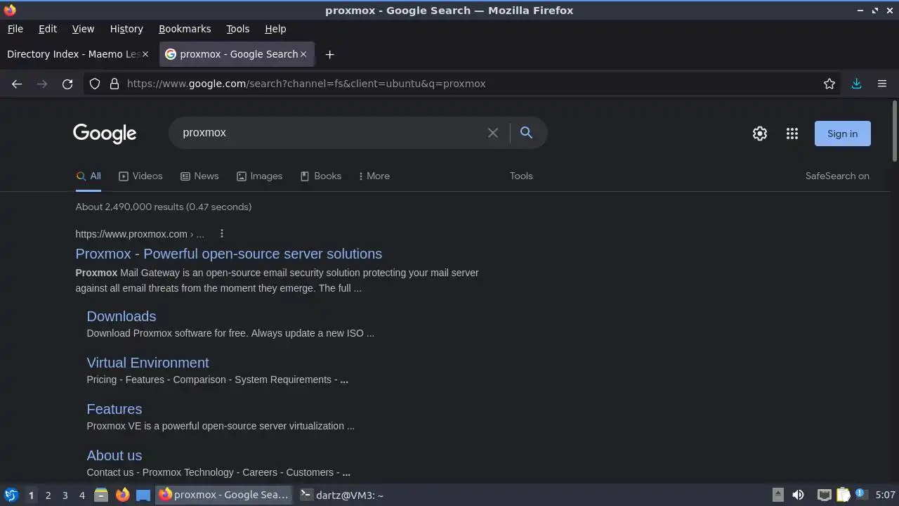Open the Features sitelink
The width and height of the screenshot is (899, 506).
(114, 409)
